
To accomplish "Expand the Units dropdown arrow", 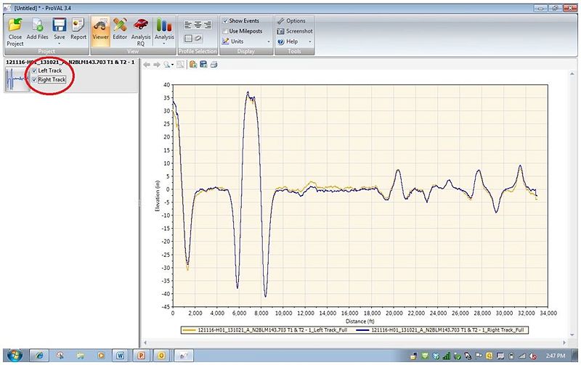I will click(269, 42).
